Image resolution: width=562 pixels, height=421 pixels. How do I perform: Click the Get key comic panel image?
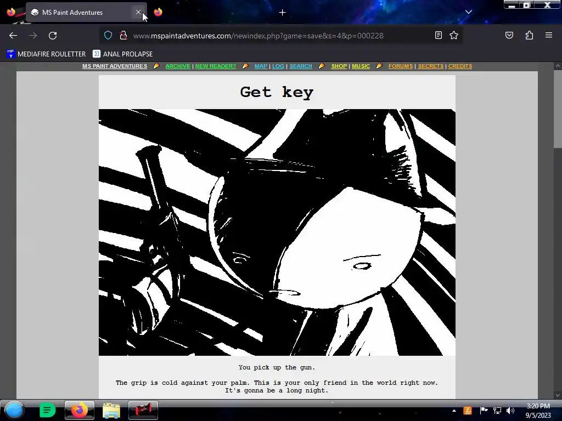click(x=277, y=232)
